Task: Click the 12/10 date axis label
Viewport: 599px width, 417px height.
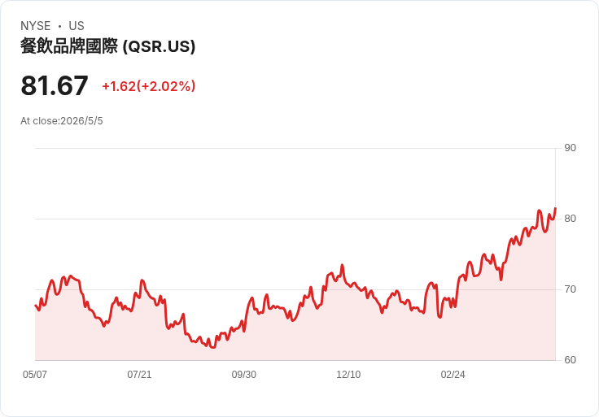Action: [348, 375]
